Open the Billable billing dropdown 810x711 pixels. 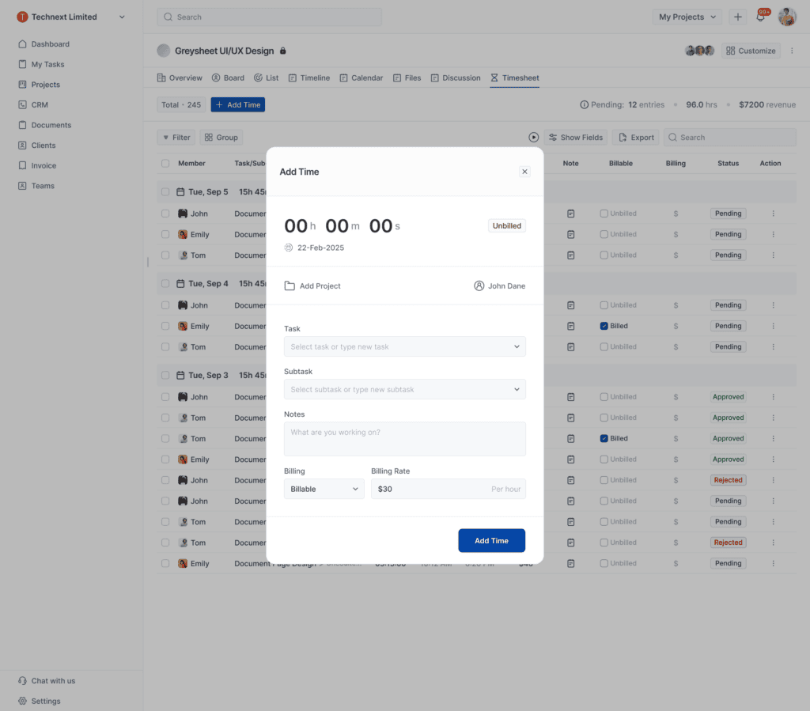pyautogui.click(x=324, y=489)
